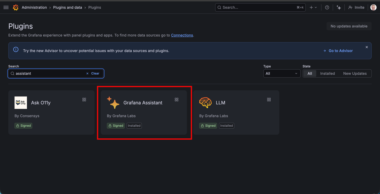Screen dimensions: 380x194
Task: Click the app type icon on Grafana Assistant card
Action: 177,100
